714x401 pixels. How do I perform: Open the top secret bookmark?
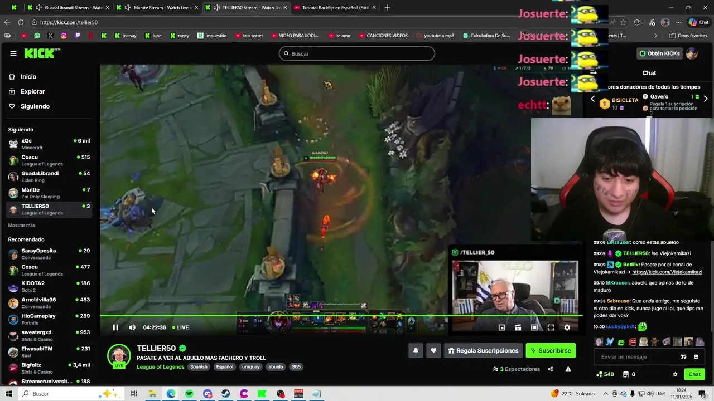coord(249,36)
